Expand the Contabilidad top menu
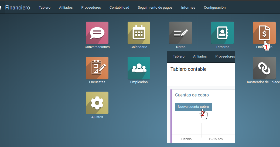This screenshot has height=147, width=280. coord(119,8)
